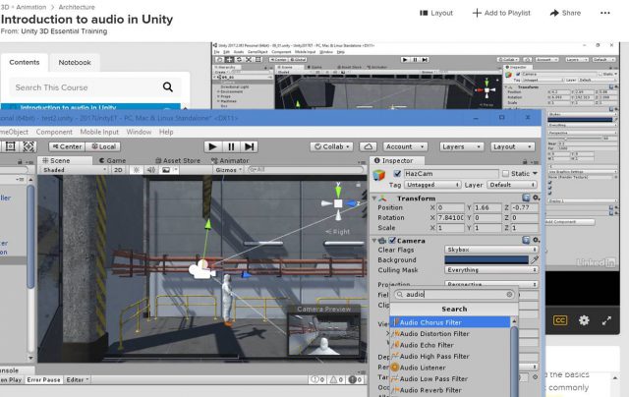Open the video settings gear
This screenshot has width=629, height=397.
584,320
